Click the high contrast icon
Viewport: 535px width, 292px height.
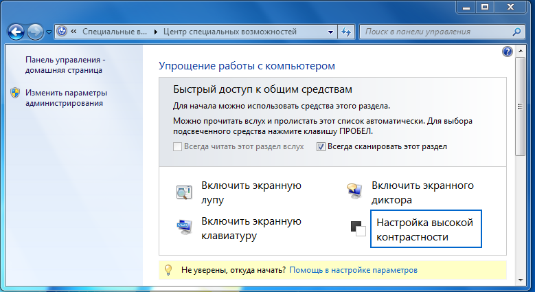358,229
